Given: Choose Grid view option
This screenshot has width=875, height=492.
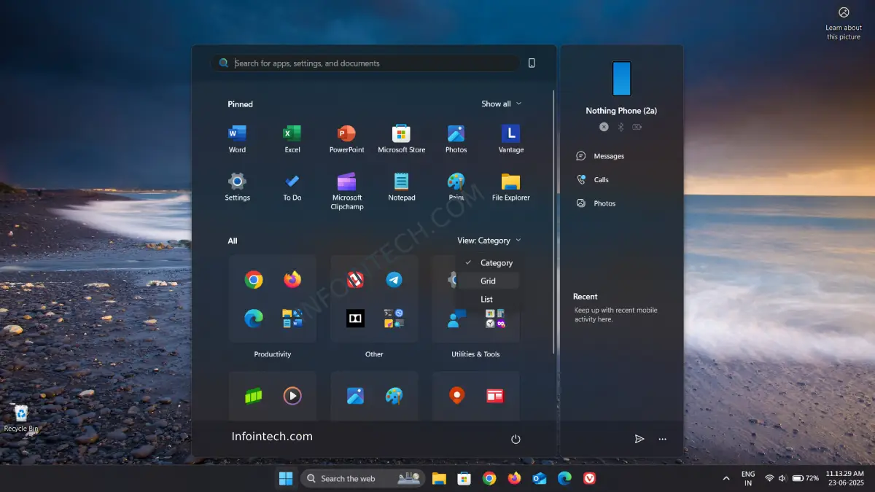Looking at the screenshot, I should coord(489,281).
